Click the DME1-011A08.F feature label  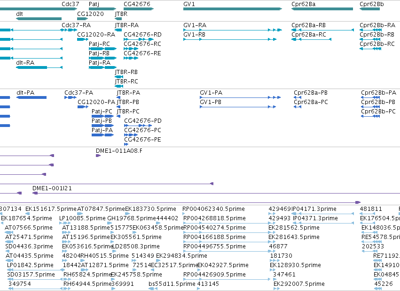pos(119,150)
